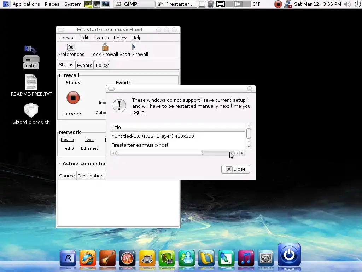Click the red firewall stop tray icon
Screen dimensions: 362x272
[x=278, y=4]
